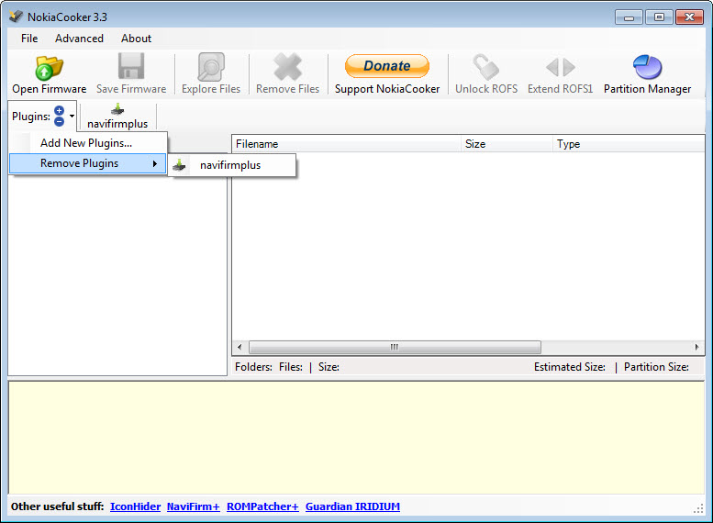Image resolution: width=713 pixels, height=523 pixels.
Task: Close the NokiaCooker window
Action: 689,17
